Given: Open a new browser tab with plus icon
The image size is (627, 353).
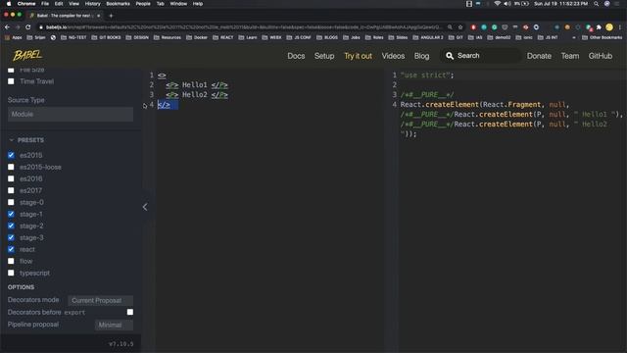Looking at the screenshot, I should (111, 16).
